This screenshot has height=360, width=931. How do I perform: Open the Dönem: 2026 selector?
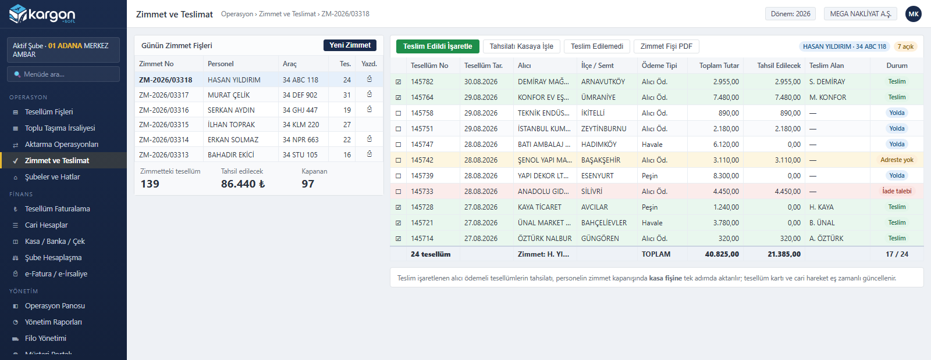[790, 14]
